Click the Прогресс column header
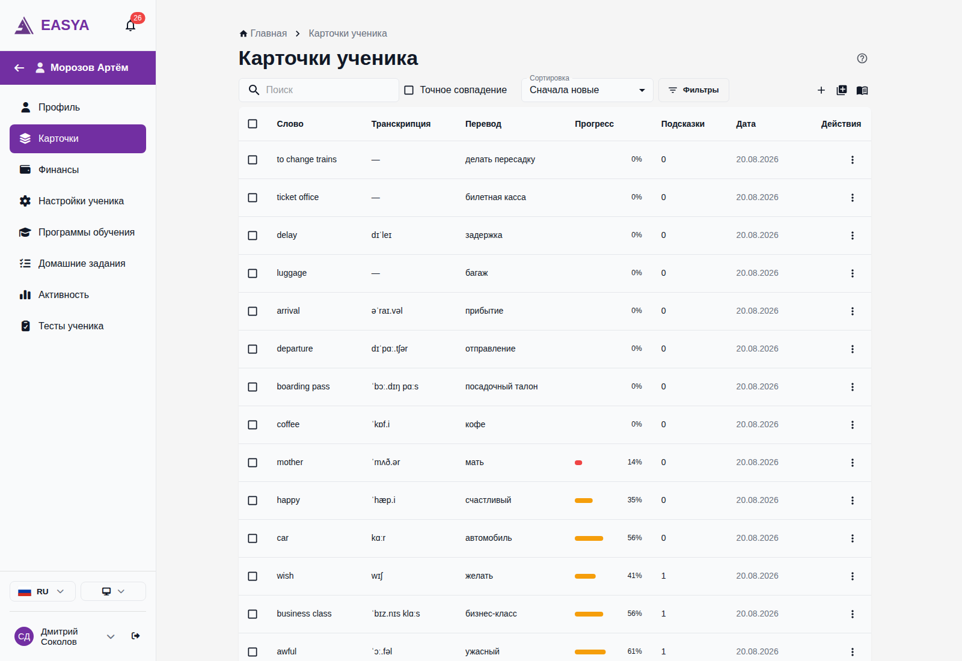The height and width of the screenshot is (661, 962). click(x=594, y=124)
